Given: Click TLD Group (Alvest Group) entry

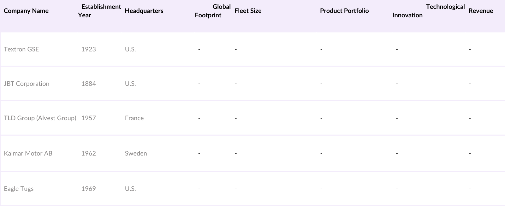Looking at the screenshot, I should click(40, 118).
